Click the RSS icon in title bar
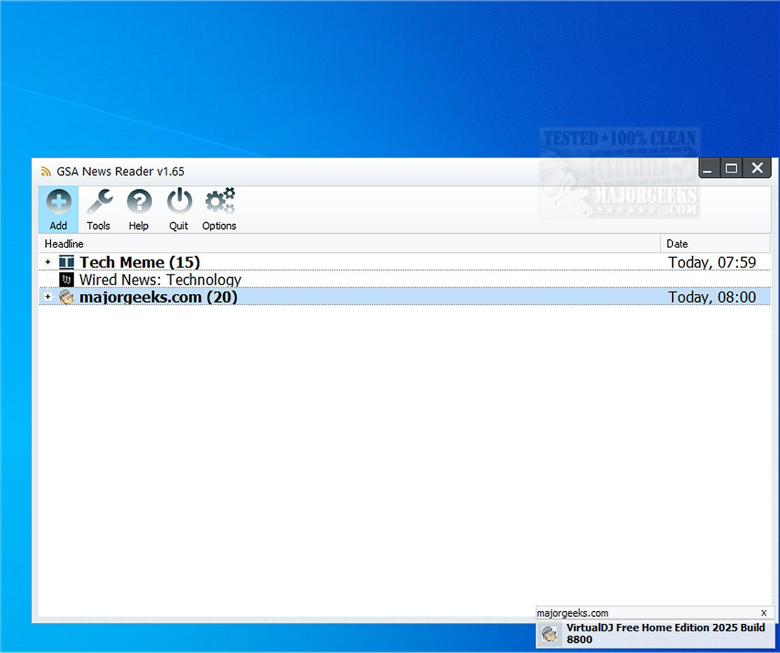This screenshot has height=653, width=780. (x=45, y=171)
